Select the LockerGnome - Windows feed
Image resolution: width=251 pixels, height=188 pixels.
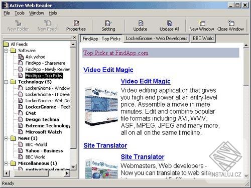[x=48, y=88]
